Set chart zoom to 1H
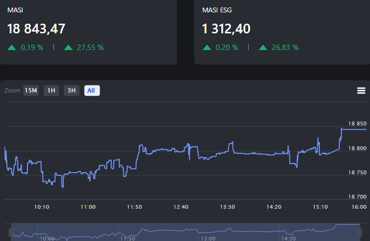The image size is (370, 241). [x=51, y=90]
